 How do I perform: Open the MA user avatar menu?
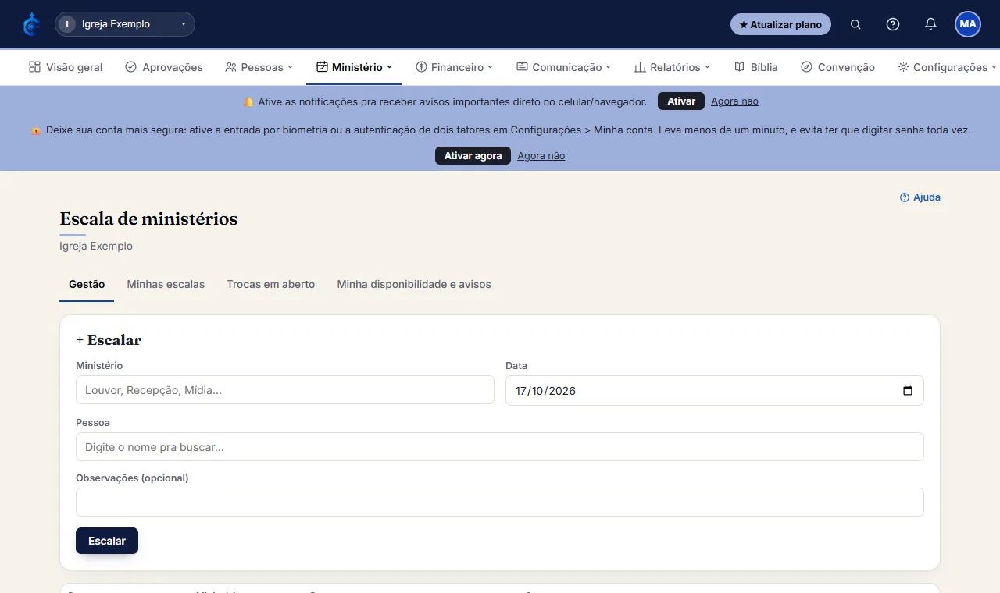click(x=968, y=24)
